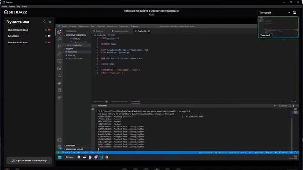Image resolution: width=303 pixels, height=170 pixels.
Task: Open the Testing flask view
Action: tap(59, 76)
